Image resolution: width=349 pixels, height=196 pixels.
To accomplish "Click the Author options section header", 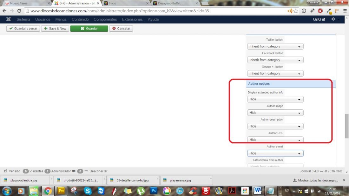I will tap(291, 84).
